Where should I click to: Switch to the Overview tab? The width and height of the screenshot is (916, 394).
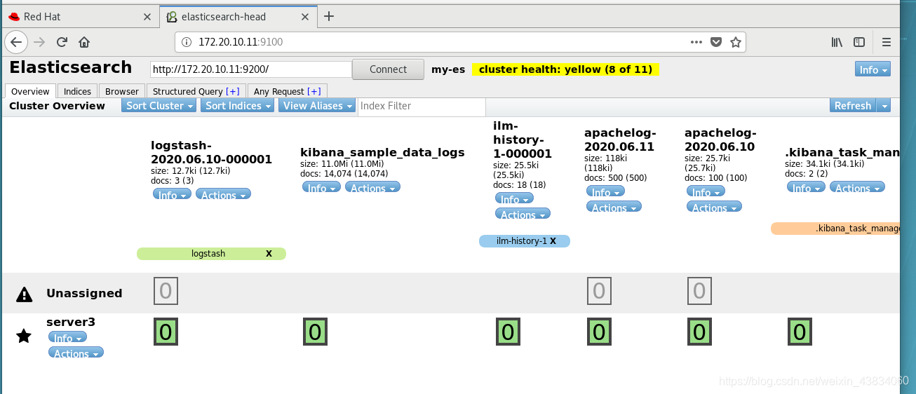tap(30, 91)
